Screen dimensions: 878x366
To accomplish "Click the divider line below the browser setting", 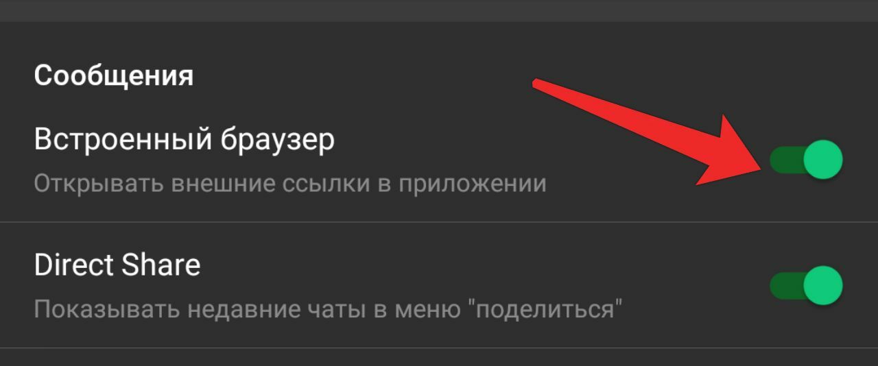I will tap(439, 222).
